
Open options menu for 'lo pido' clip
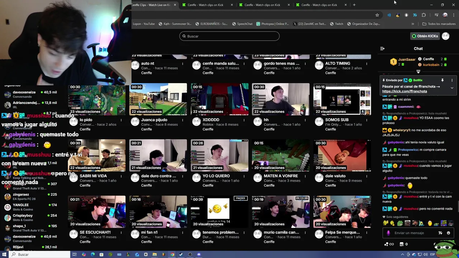tap(121, 120)
